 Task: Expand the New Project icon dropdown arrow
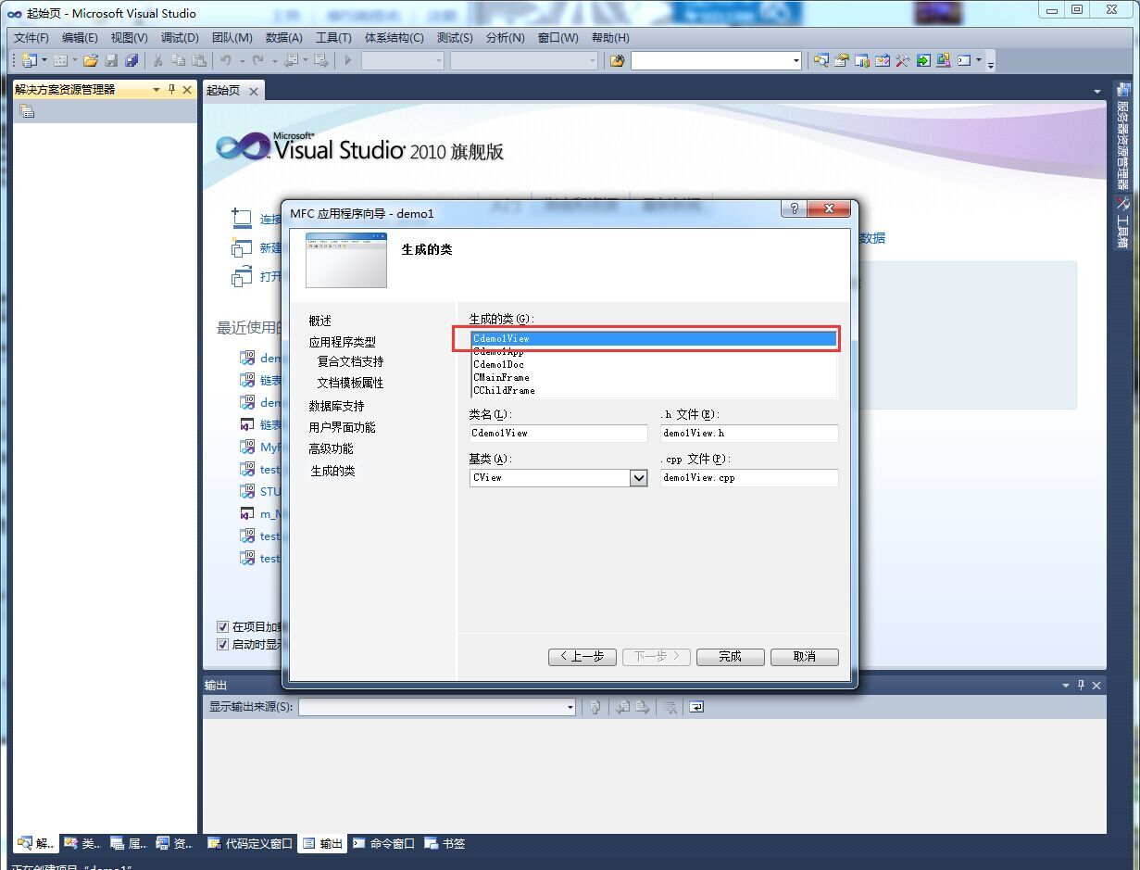click(44, 60)
